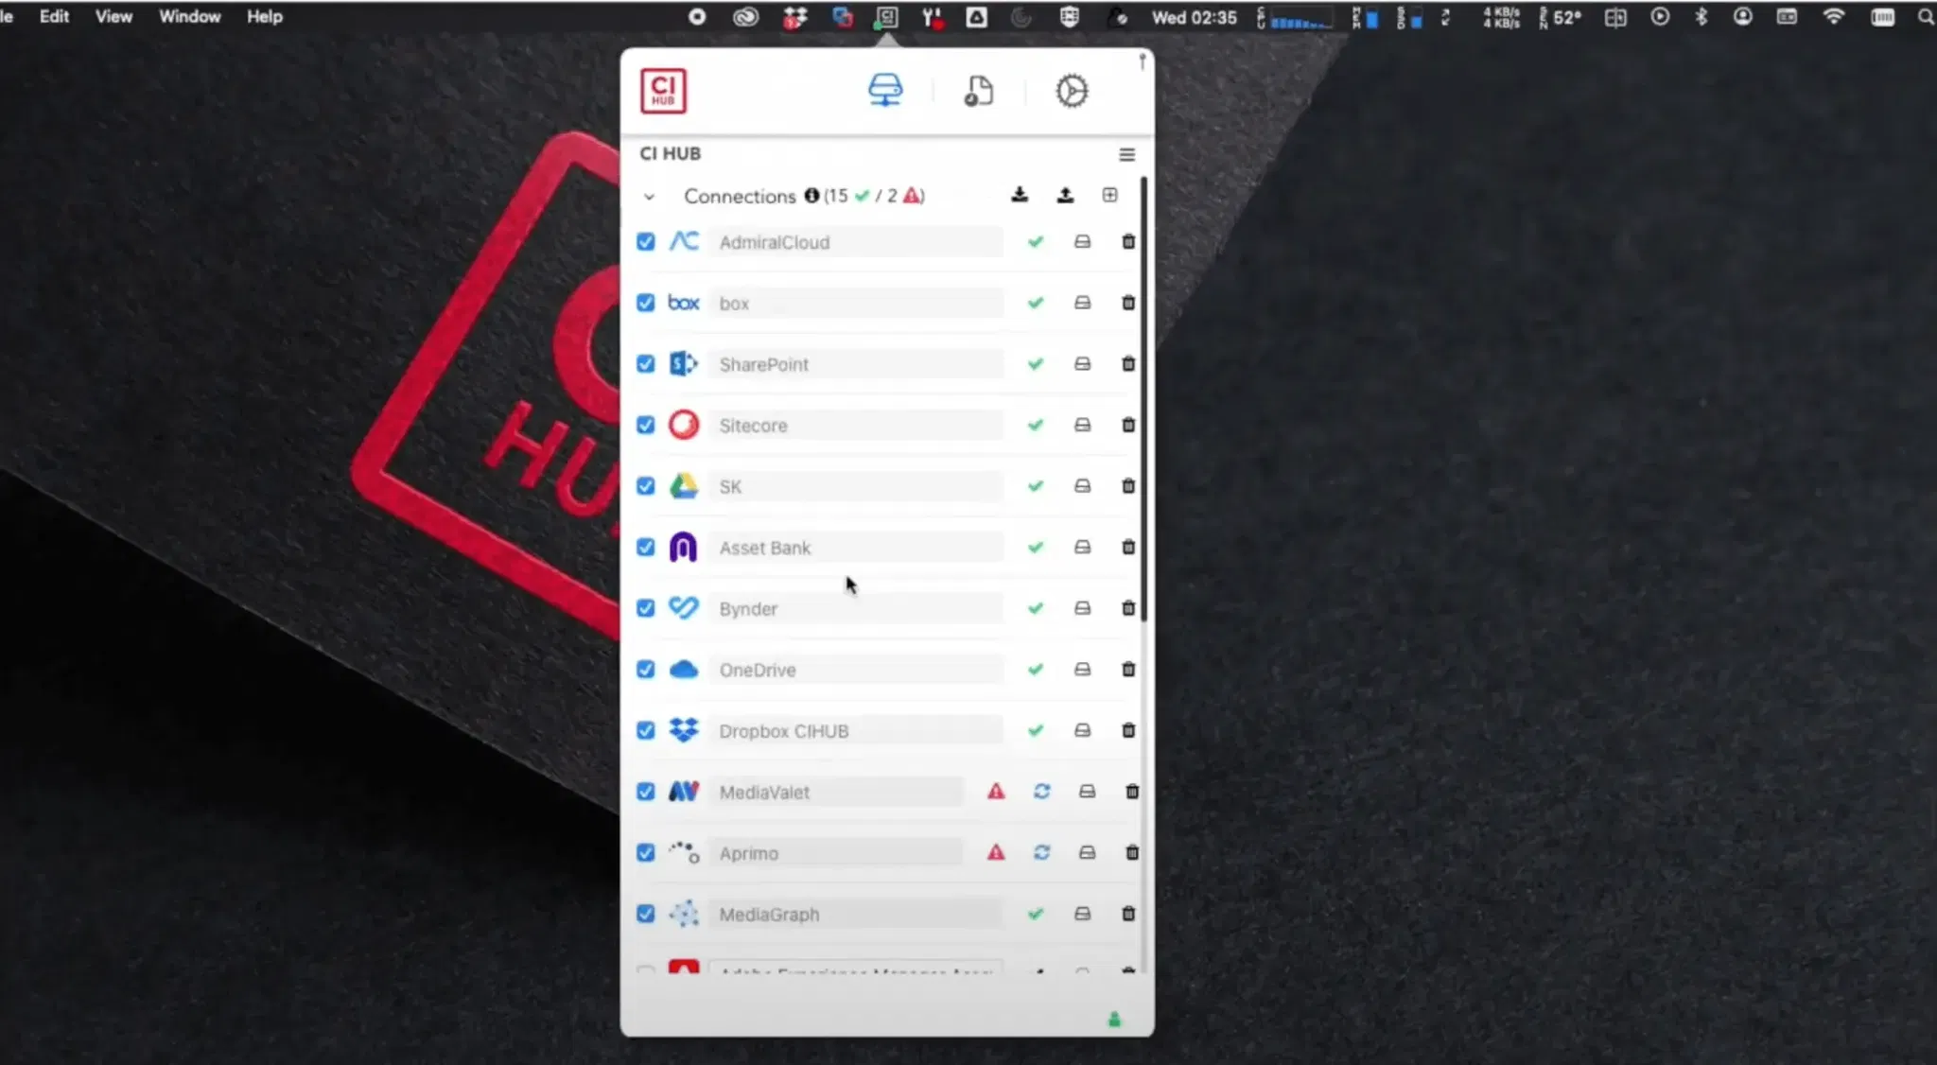Uncheck the SK connection checkbox
The height and width of the screenshot is (1065, 1937).
(x=646, y=486)
